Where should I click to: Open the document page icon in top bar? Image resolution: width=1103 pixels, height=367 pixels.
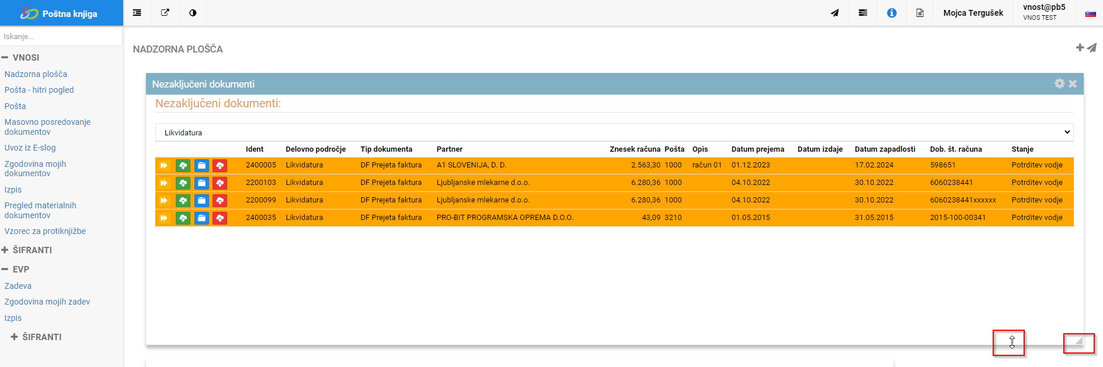pos(920,13)
